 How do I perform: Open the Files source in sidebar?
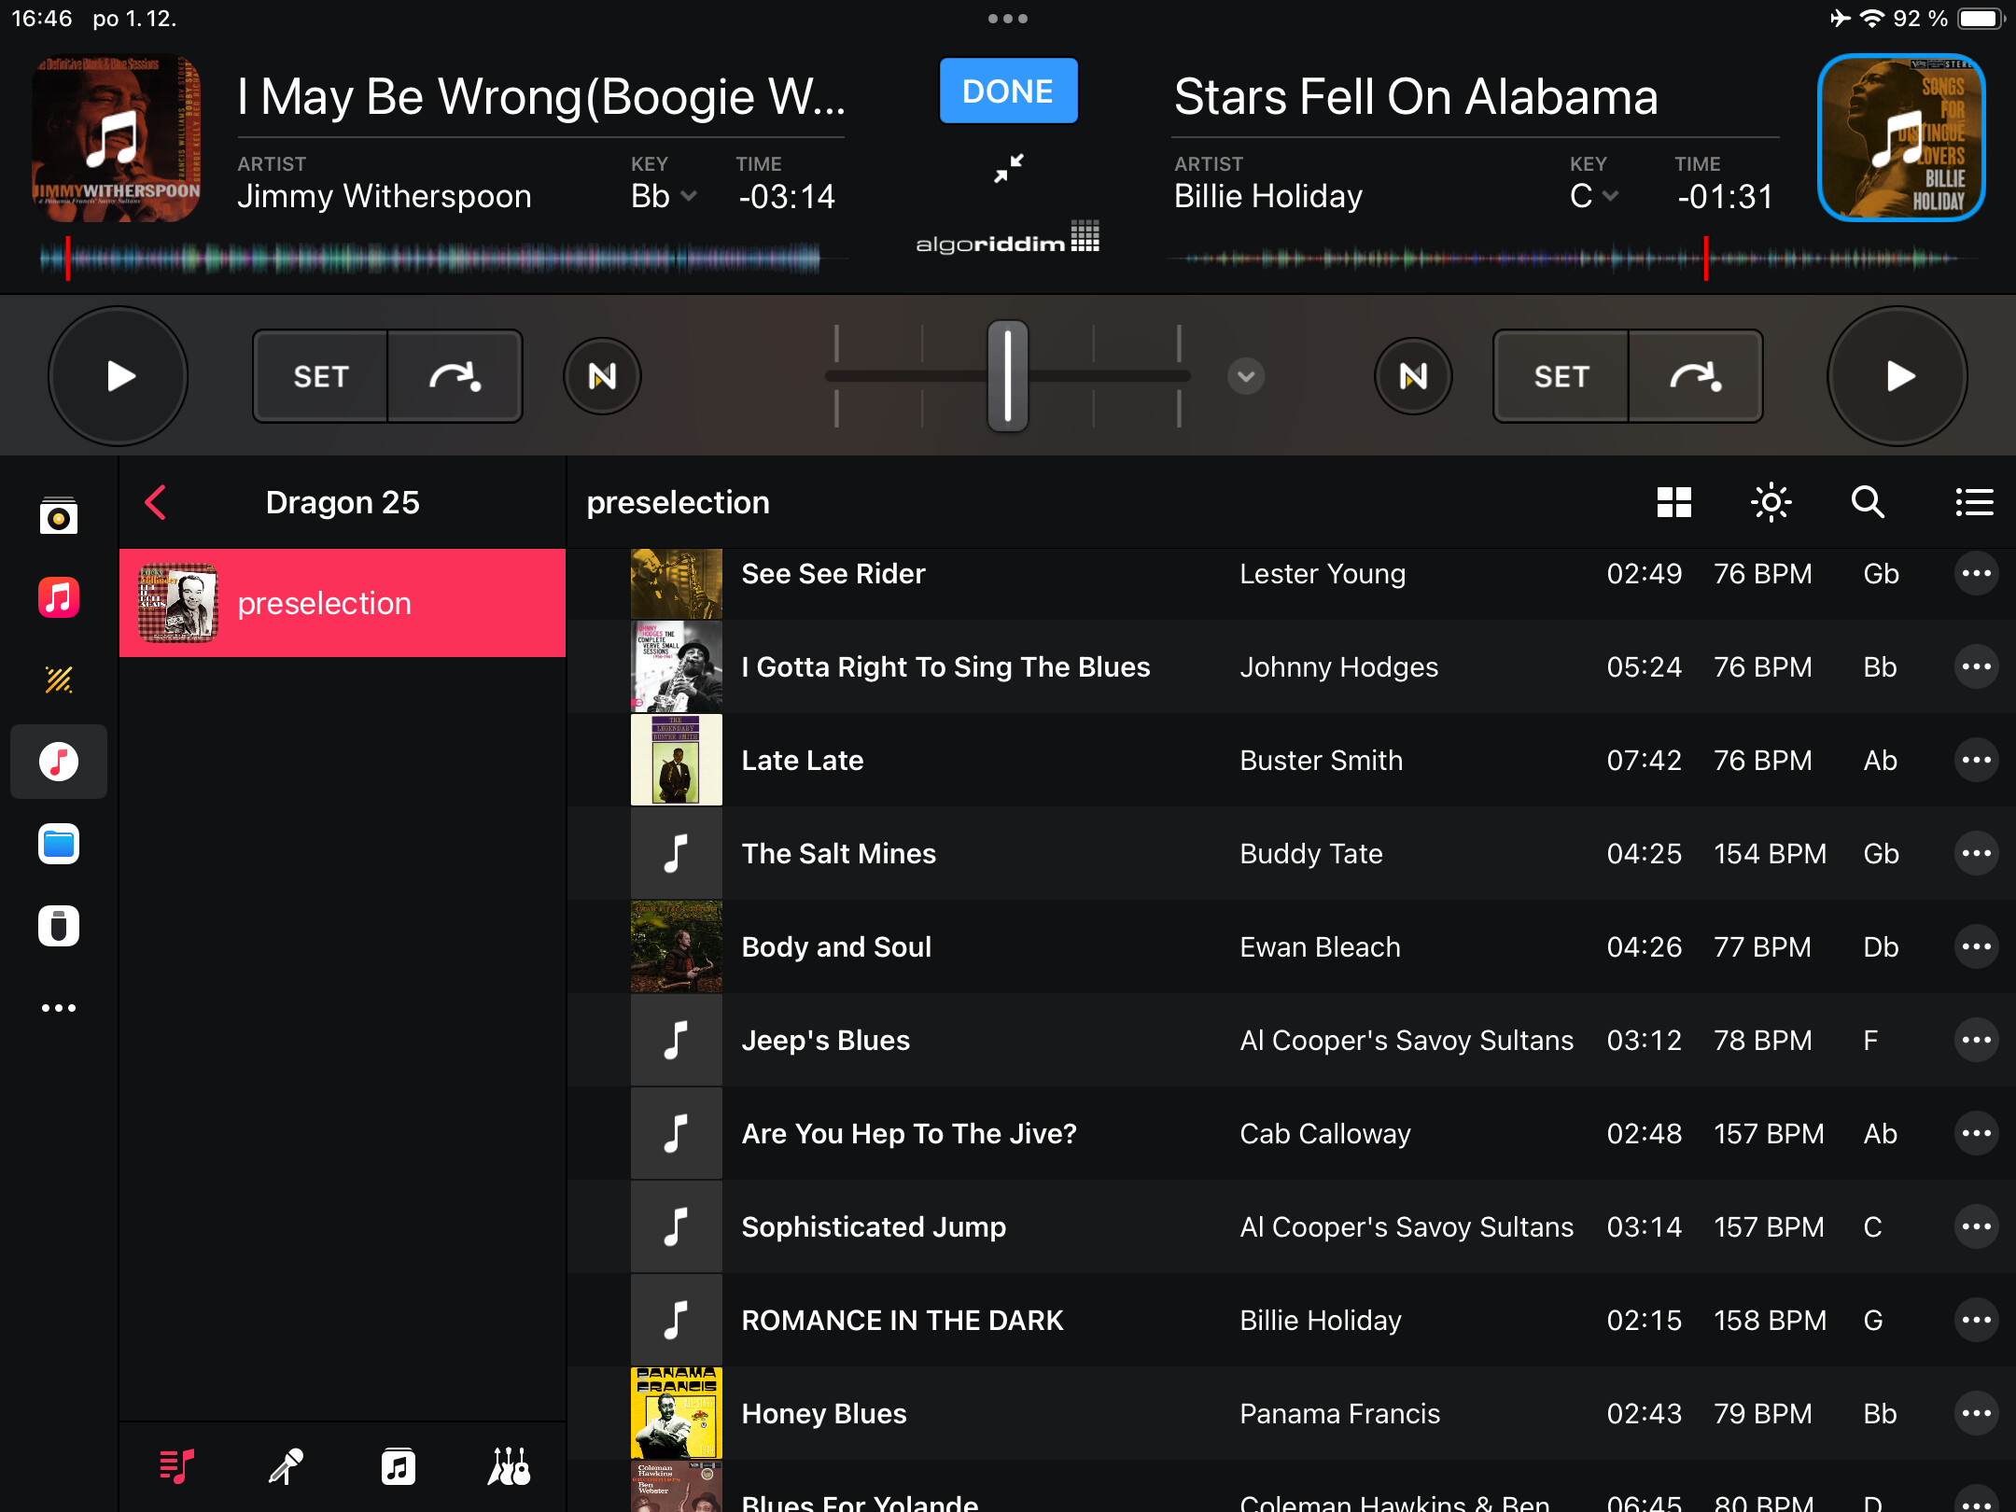(x=59, y=844)
